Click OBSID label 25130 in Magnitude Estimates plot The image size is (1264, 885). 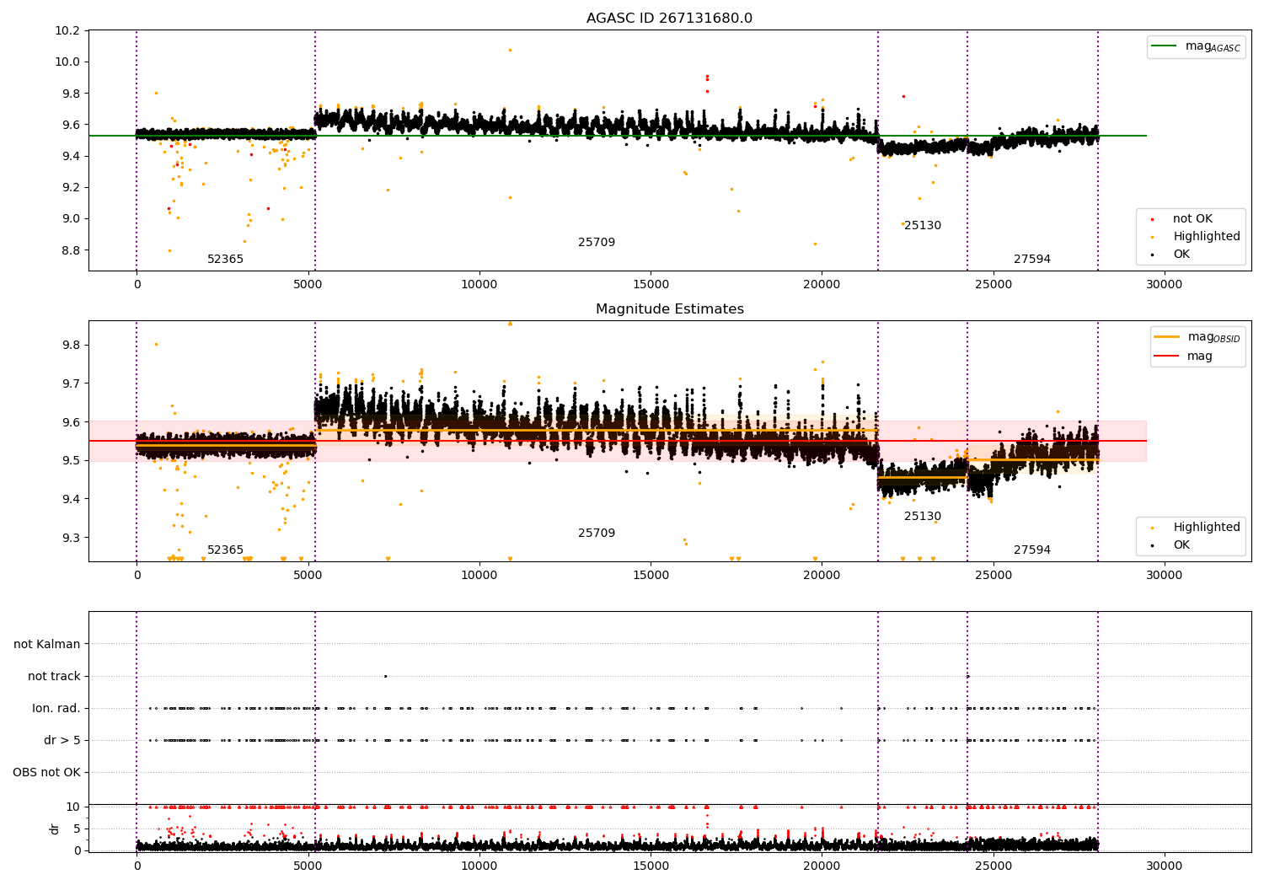[923, 517]
